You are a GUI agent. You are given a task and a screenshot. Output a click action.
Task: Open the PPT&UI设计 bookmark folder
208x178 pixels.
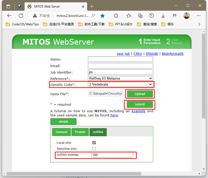click(x=121, y=24)
